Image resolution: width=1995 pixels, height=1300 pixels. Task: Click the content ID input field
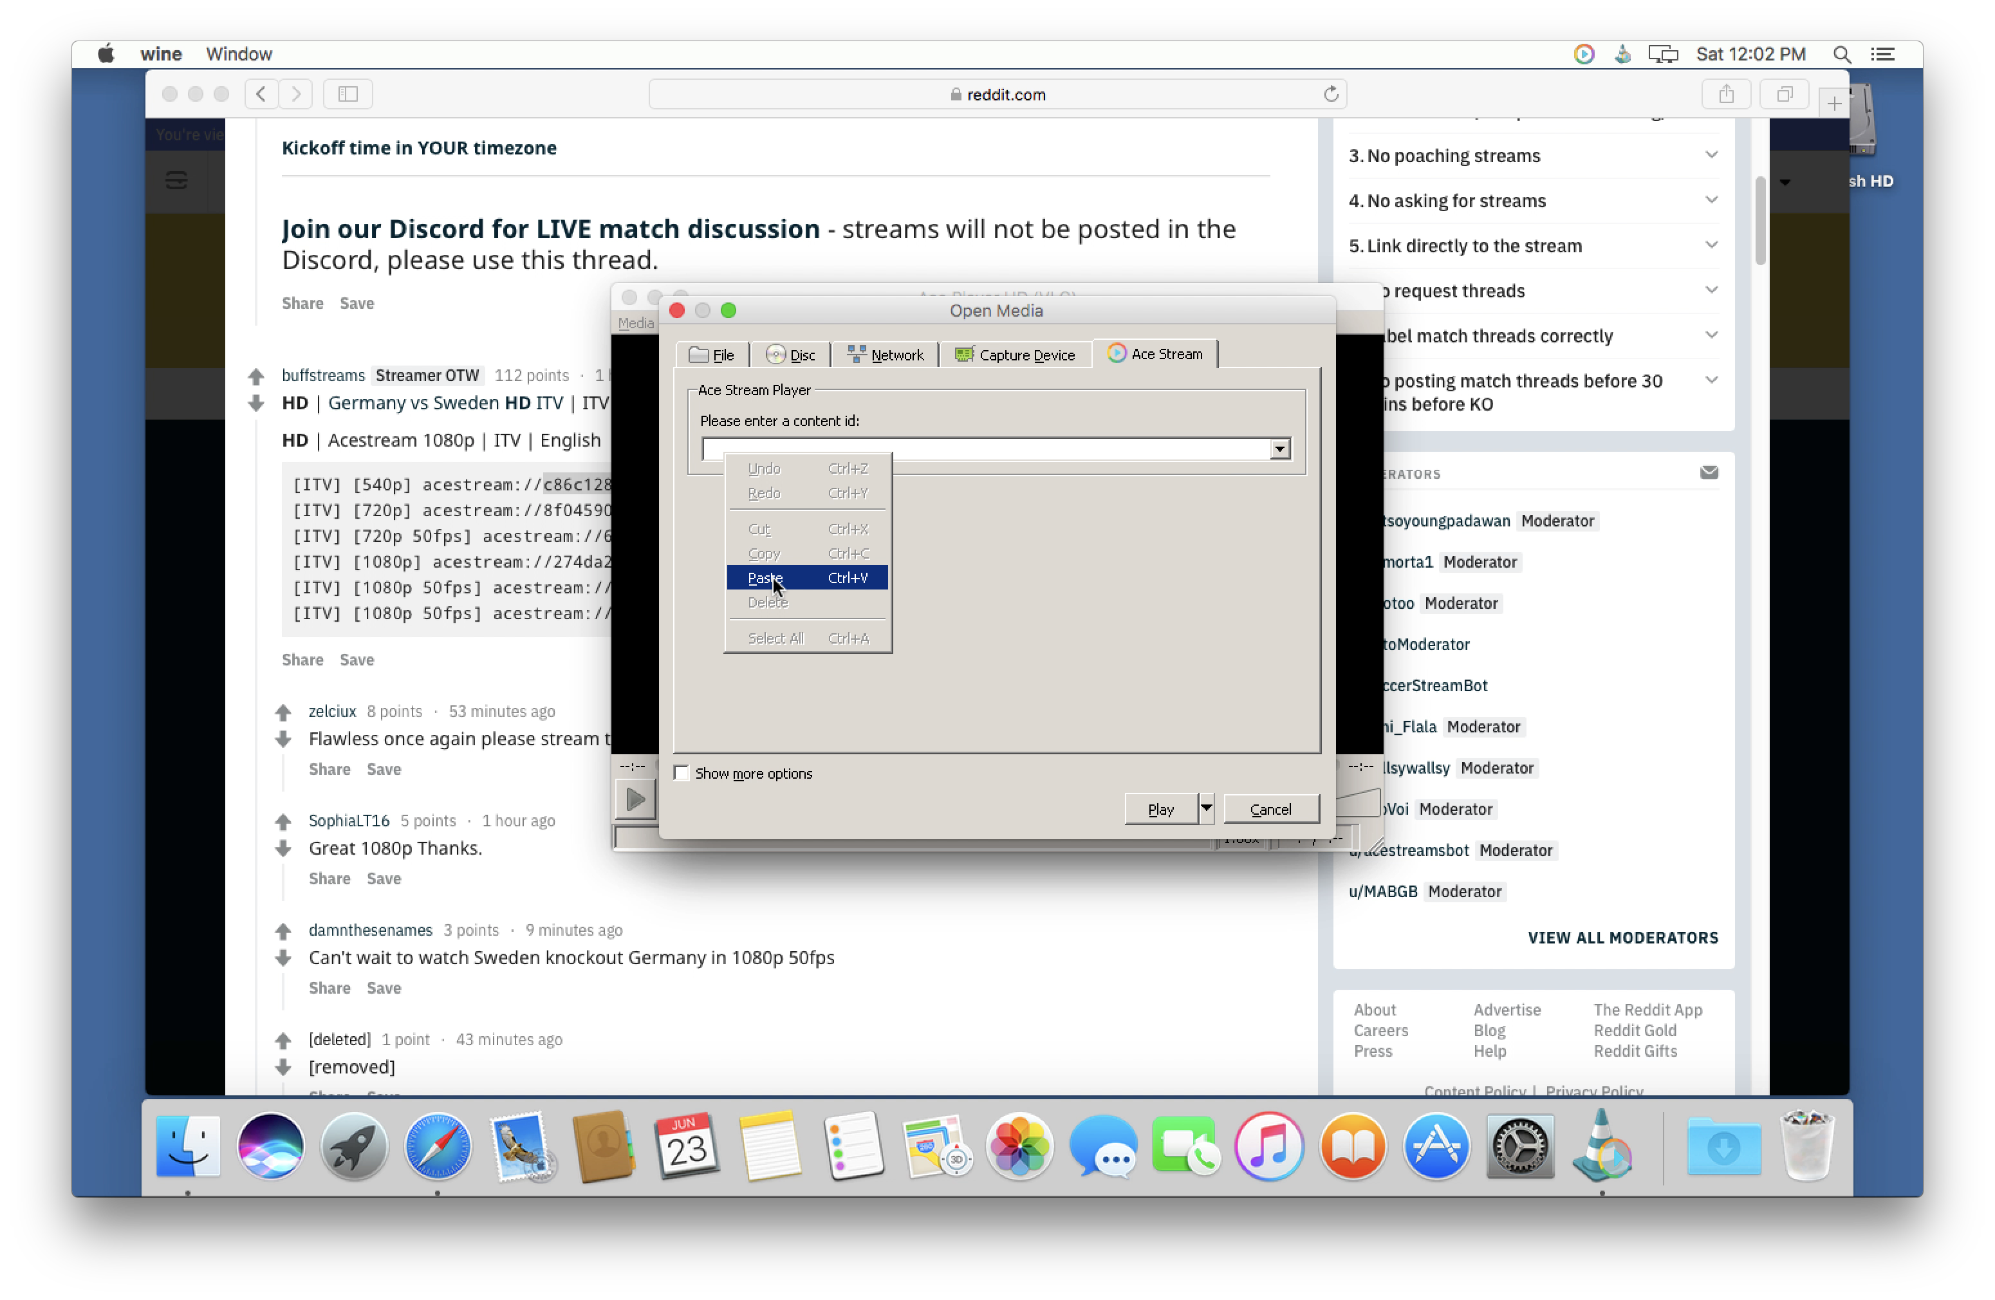coord(993,448)
